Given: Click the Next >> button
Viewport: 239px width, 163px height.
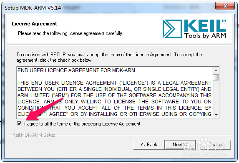Looking at the screenshot, I should click(180, 145).
